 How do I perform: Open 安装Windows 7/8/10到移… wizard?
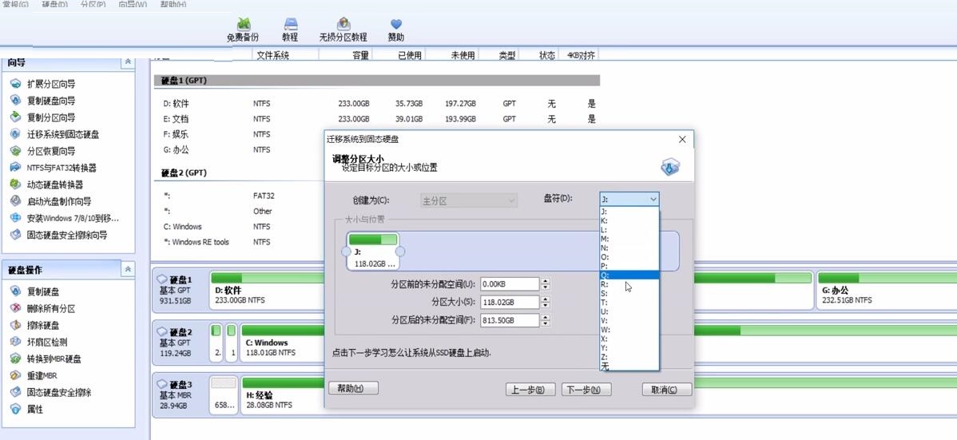coord(73,218)
